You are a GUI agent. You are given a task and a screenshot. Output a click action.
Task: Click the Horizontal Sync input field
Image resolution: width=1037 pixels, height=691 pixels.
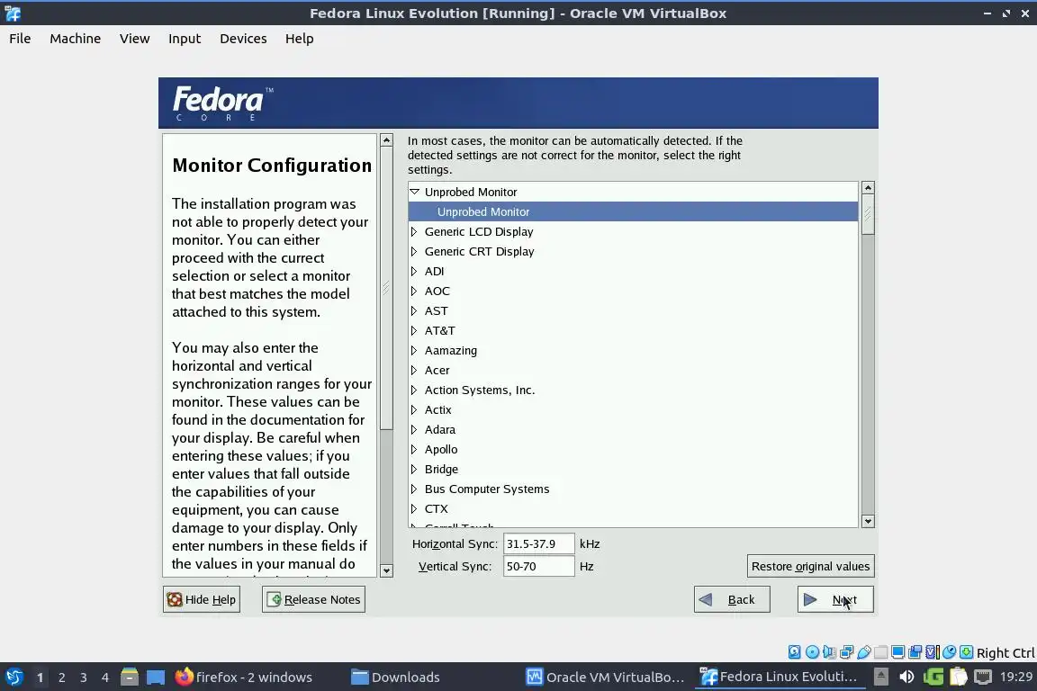[x=538, y=543]
